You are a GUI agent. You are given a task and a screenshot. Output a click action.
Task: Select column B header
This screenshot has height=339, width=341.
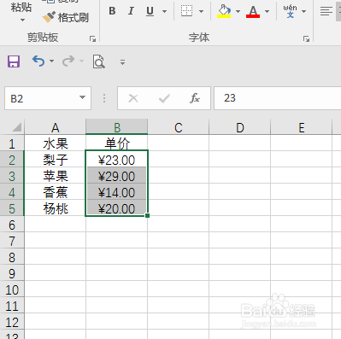[x=117, y=127]
